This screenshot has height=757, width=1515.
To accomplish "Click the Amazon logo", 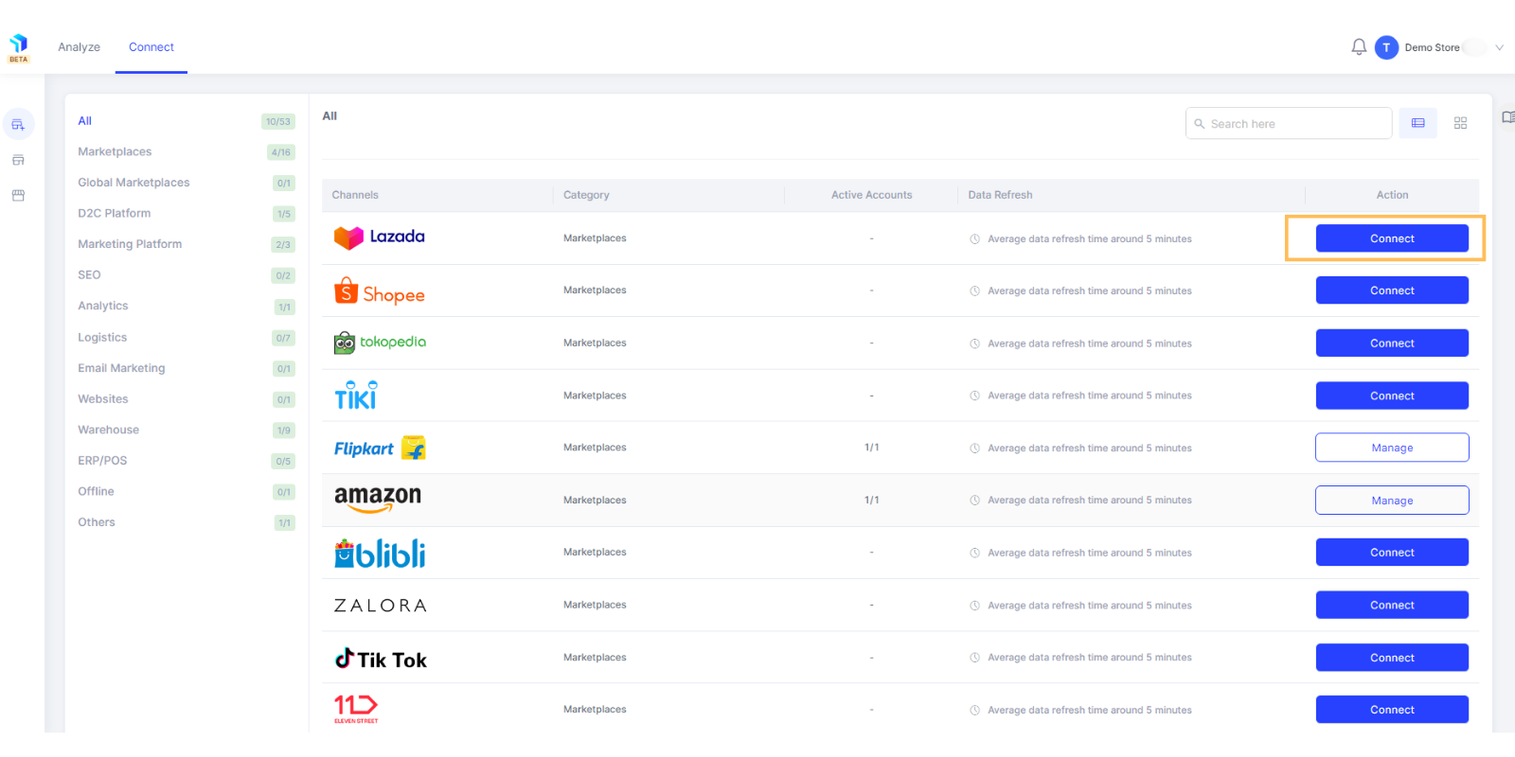I will click(x=377, y=499).
